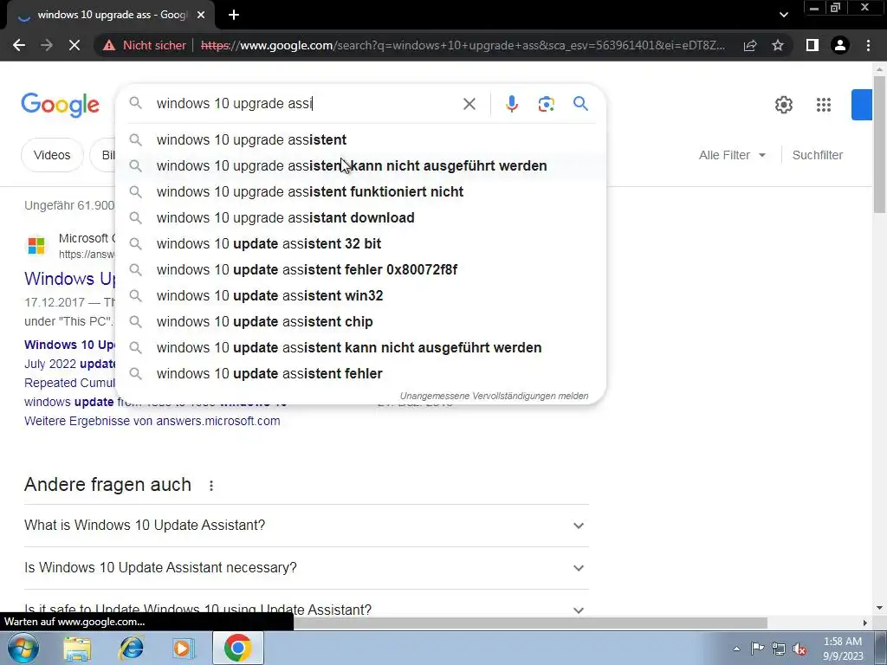
Task: Share this page via address bar icon
Action: (750, 45)
